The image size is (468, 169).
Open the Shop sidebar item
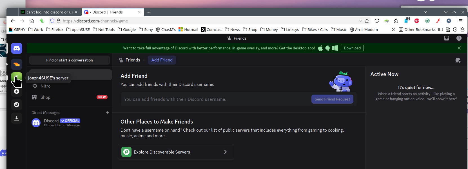pos(45,97)
